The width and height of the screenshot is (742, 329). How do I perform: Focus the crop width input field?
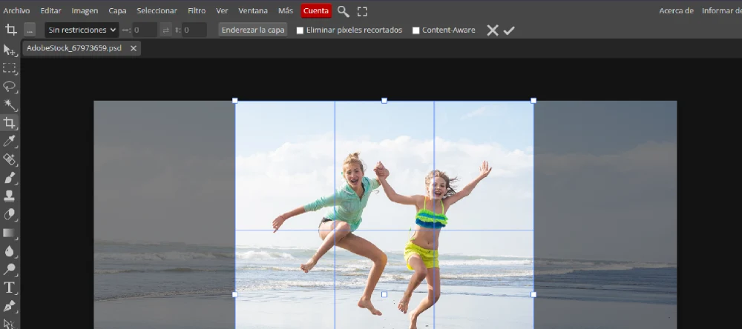tap(145, 30)
